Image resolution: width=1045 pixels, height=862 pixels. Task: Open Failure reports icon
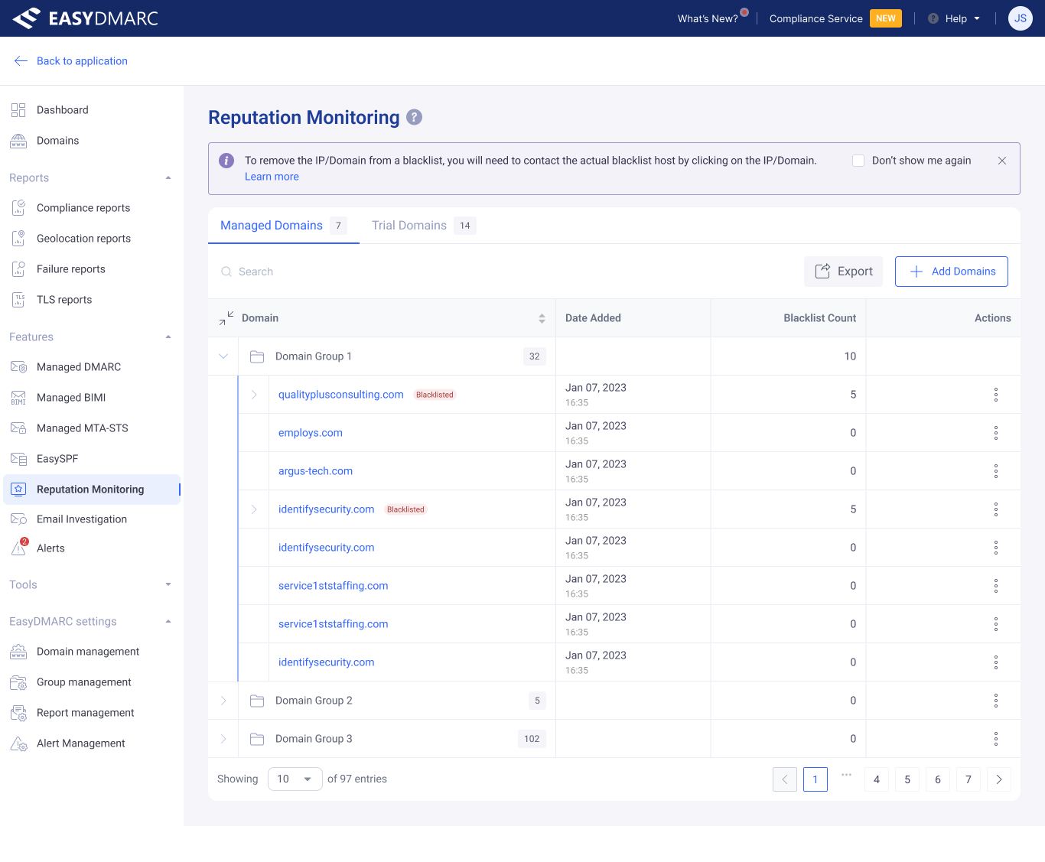pos(18,269)
